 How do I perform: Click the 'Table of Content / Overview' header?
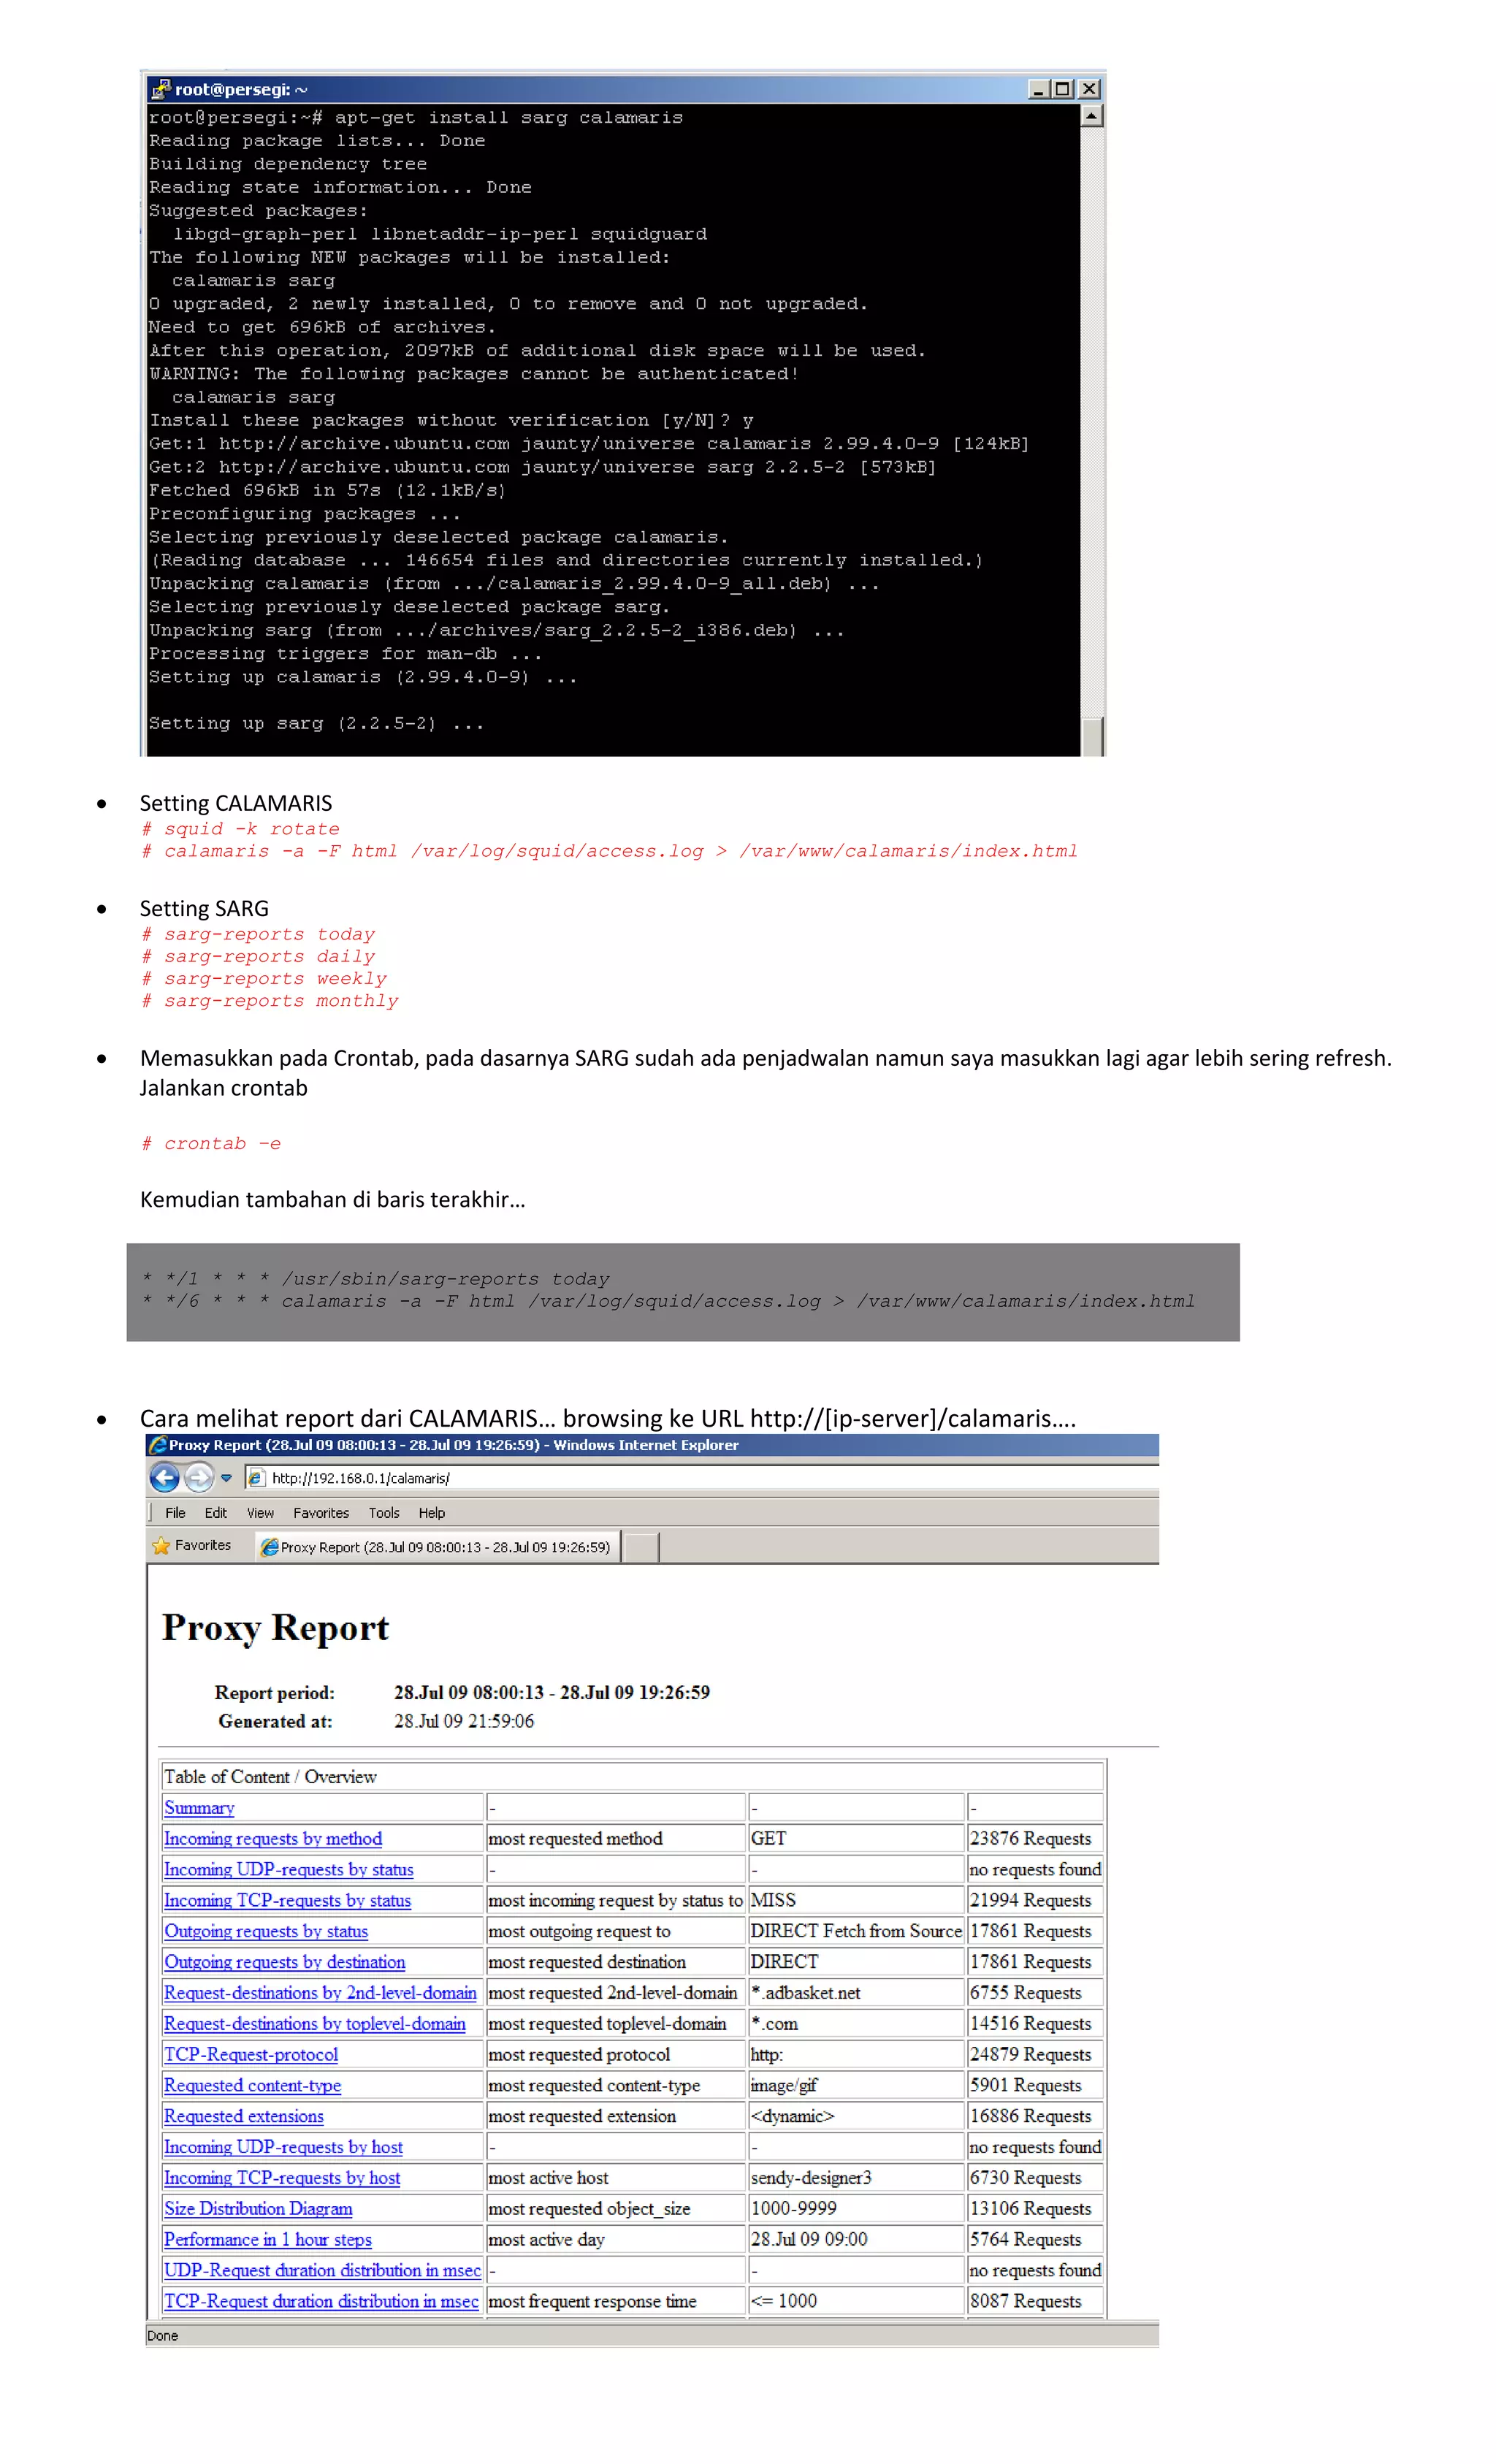632,1776
